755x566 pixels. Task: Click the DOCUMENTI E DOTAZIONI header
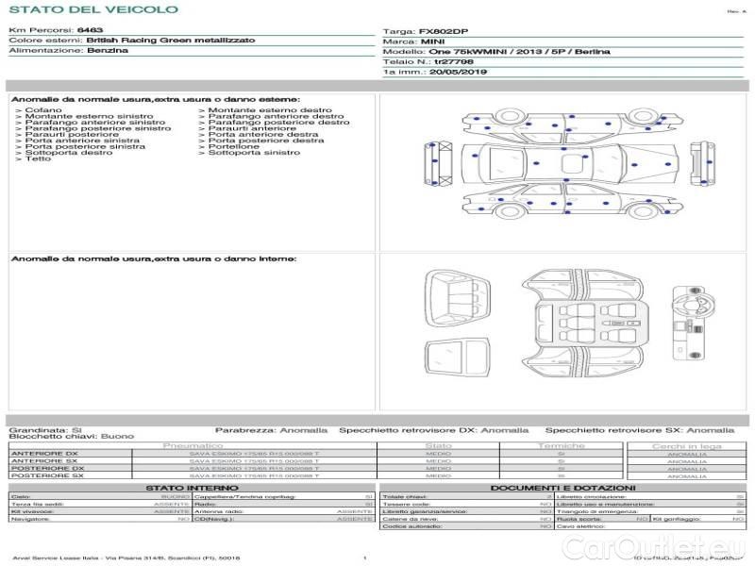pyautogui.click(x=562, y=488)
